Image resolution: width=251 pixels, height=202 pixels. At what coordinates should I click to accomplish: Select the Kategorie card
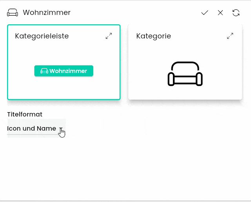click(185, 62)
